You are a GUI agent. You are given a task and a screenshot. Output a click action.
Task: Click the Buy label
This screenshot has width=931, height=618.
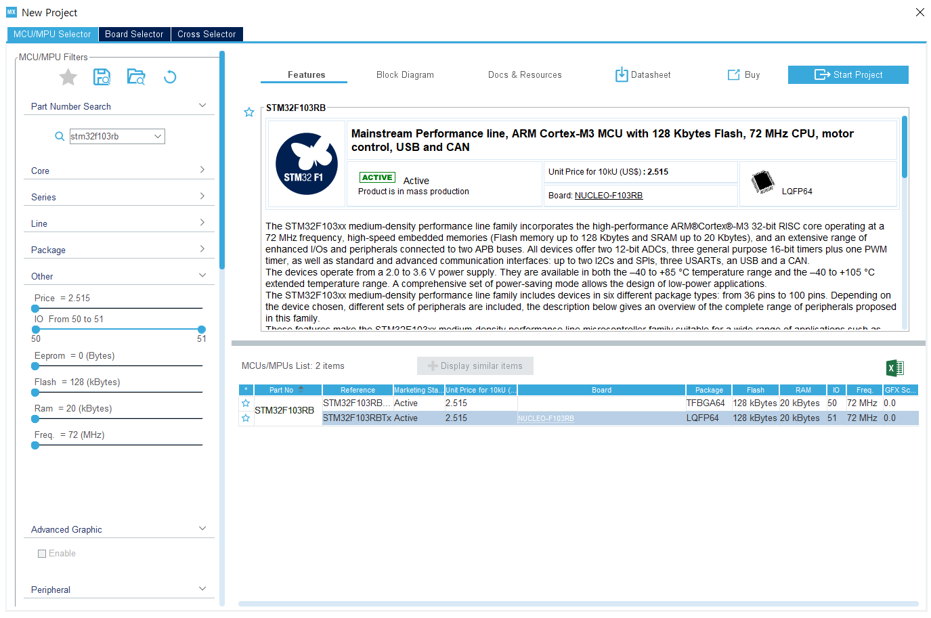(752, 74)
